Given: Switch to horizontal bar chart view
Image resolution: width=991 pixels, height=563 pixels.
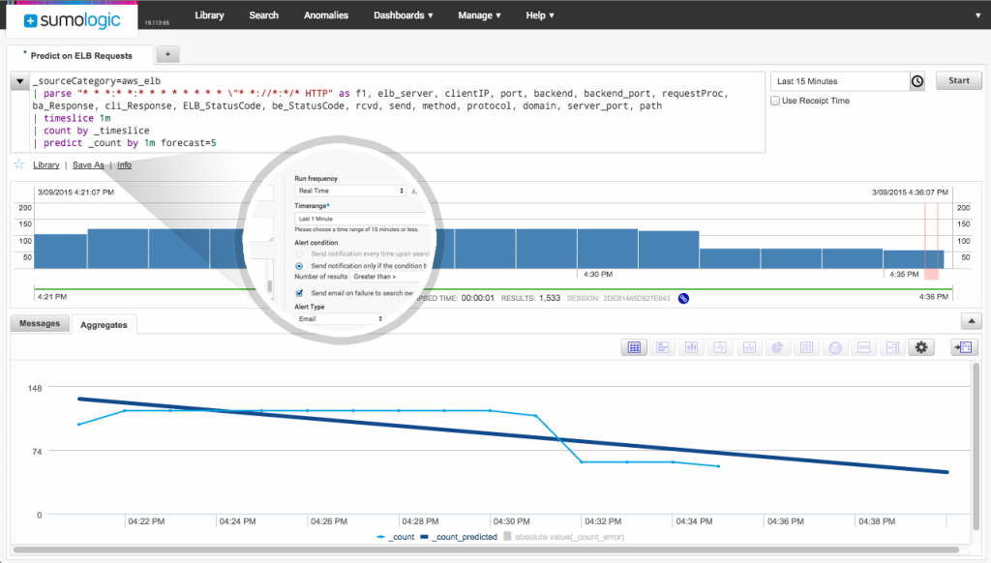Looking at the screenshot, I should point(662,347).
